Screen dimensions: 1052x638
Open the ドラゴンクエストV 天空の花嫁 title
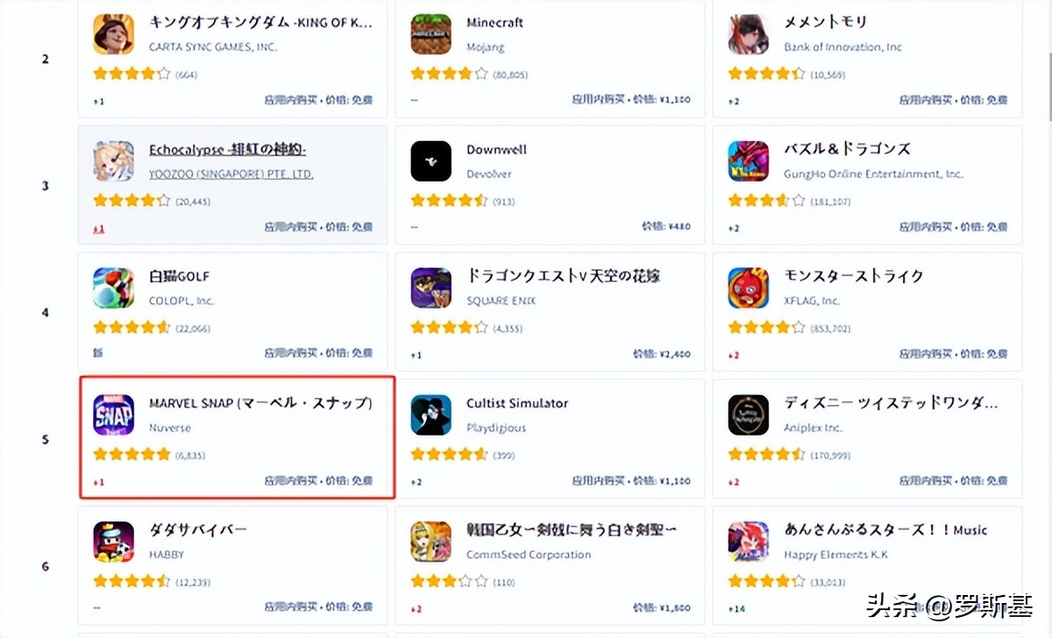(564, 276)
